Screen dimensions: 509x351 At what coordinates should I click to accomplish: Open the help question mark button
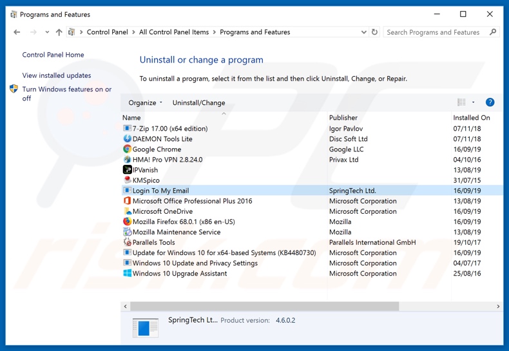(x=490, y=102)
